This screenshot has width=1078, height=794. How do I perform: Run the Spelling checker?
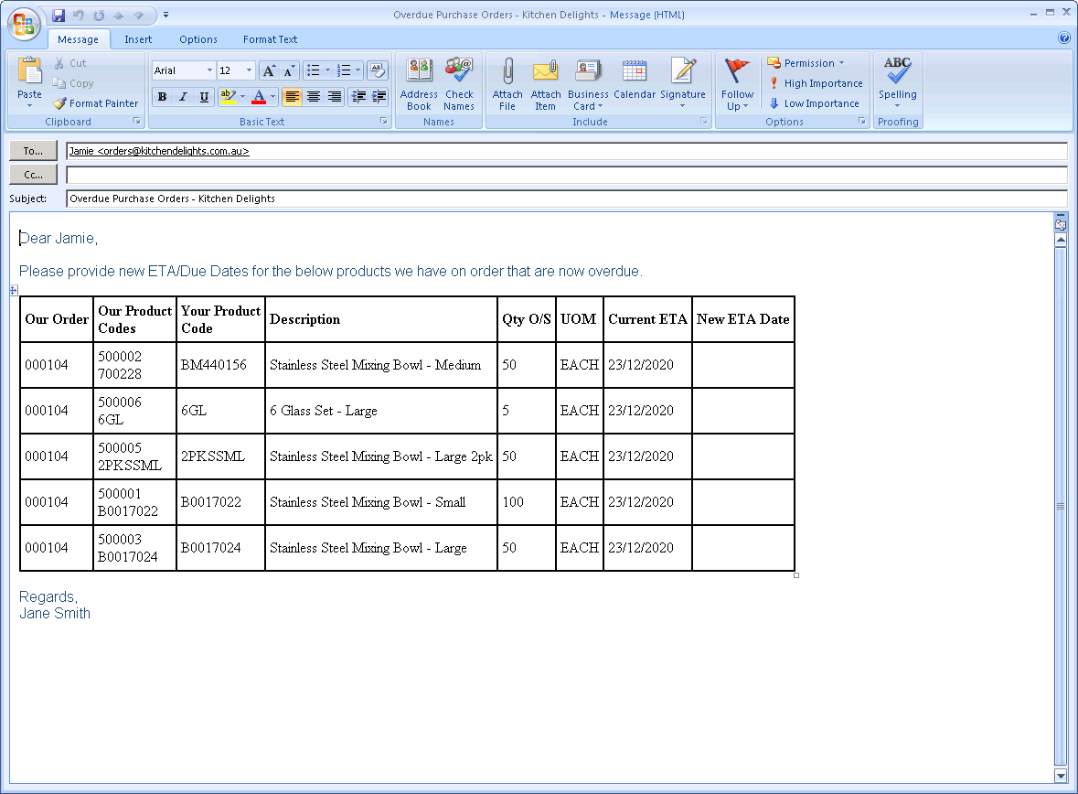[897, 82]
